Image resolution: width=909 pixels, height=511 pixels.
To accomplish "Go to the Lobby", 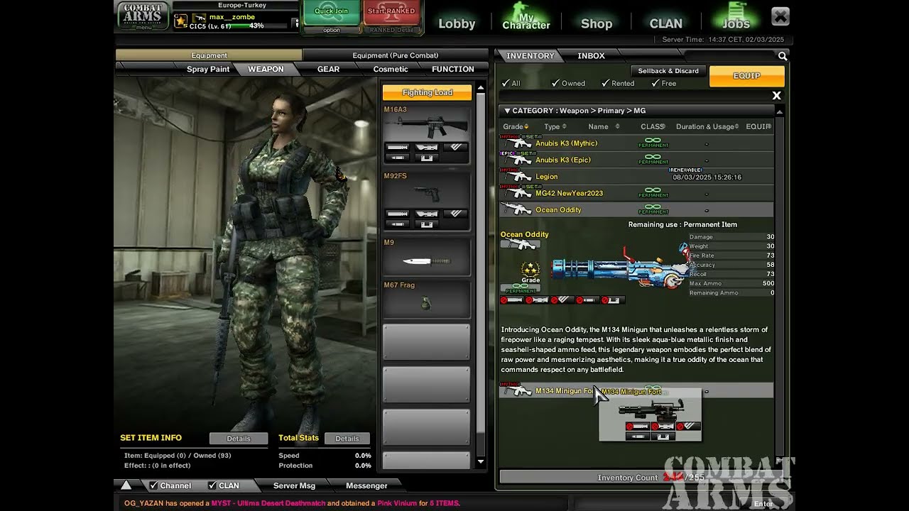I will click(457, 23).
